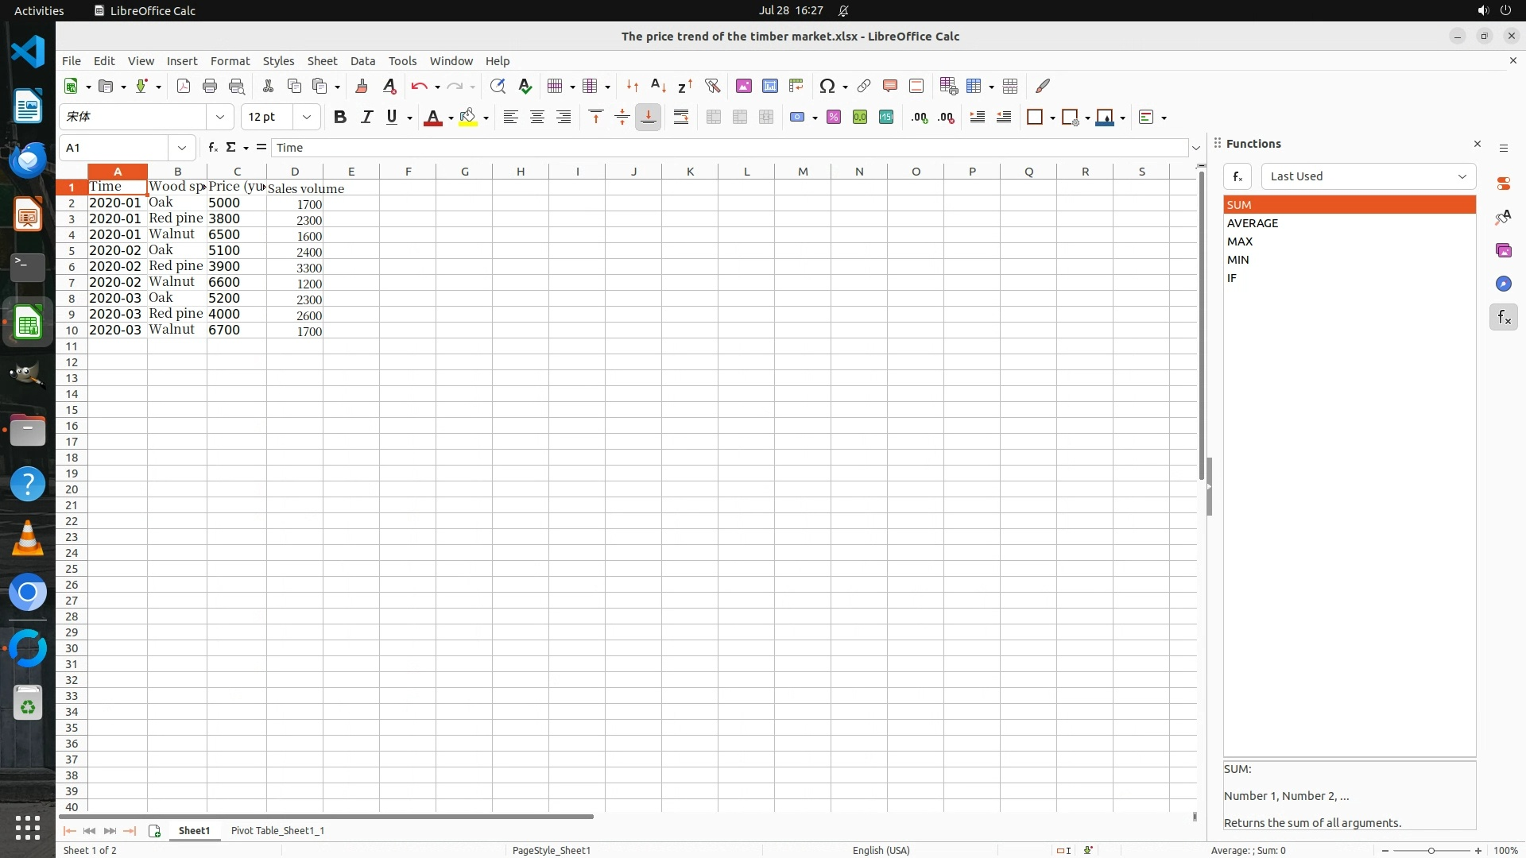Expand the font size dropdown

[x=306, y=118]
